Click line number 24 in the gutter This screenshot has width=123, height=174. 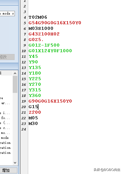coord(24,129)
